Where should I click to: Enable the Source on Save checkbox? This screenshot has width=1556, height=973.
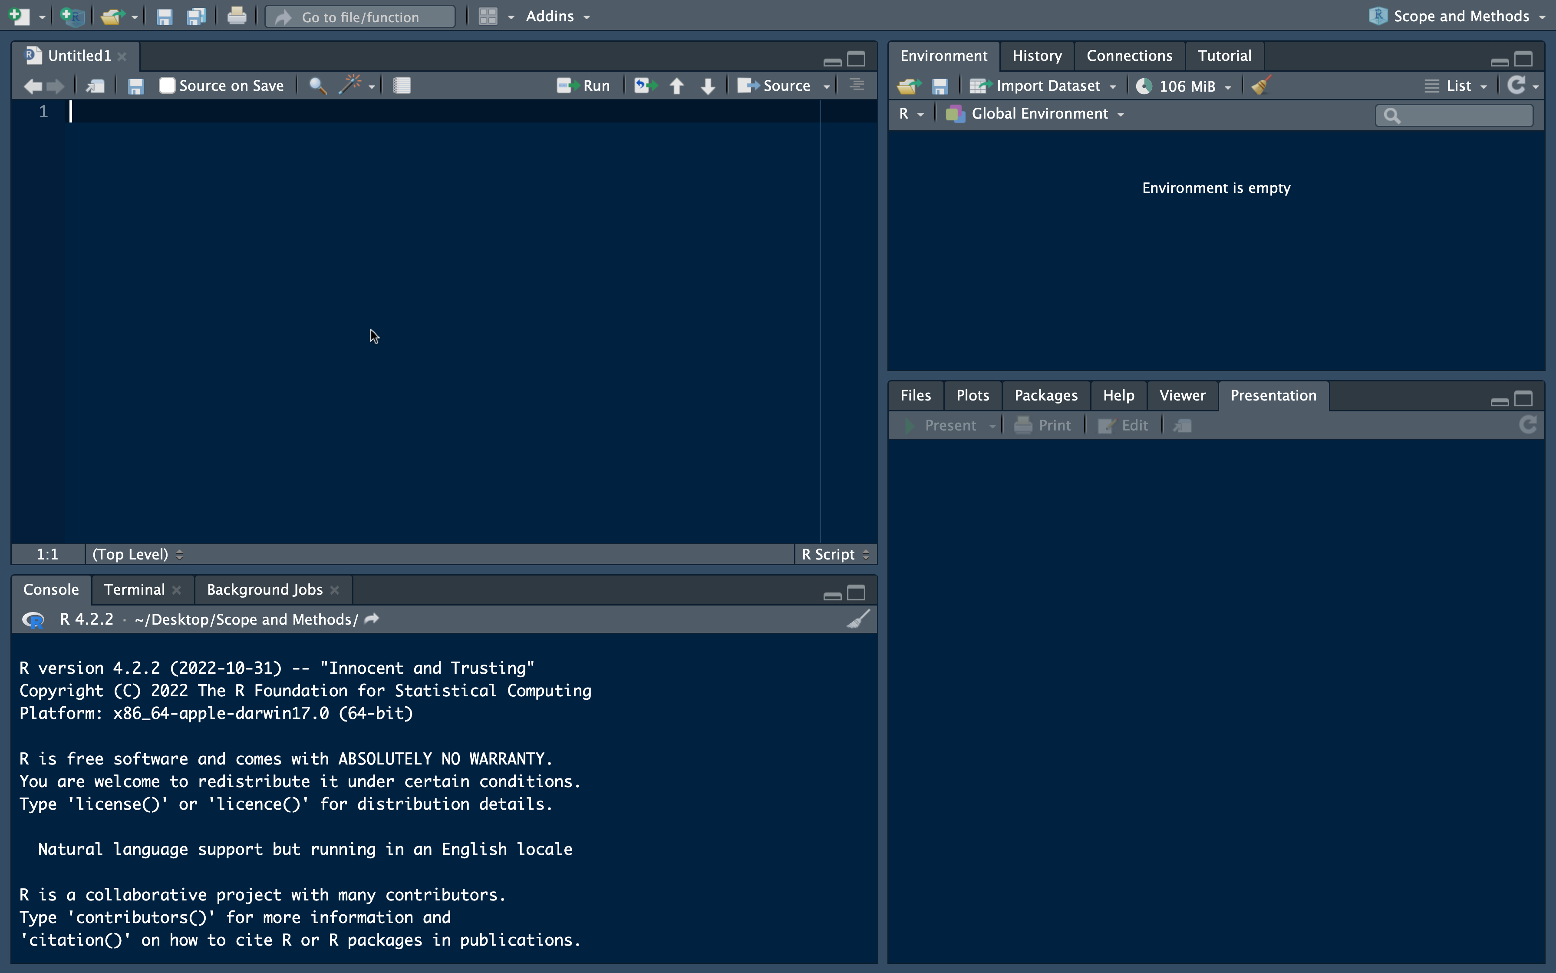[x=167, y=86]
